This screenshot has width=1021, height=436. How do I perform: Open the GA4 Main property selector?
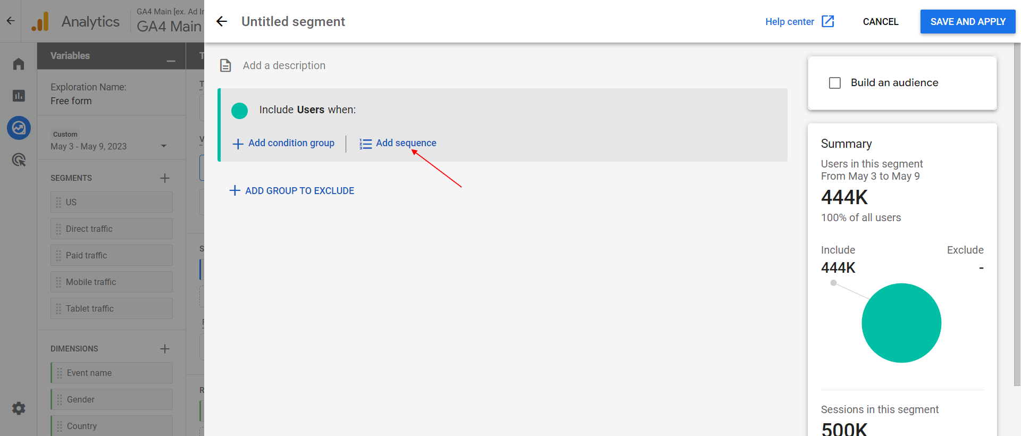[x=169, y=21]
